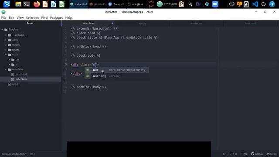Open the terminal emulator launcher
Viewport: 279px width, 157px height.
27,4
